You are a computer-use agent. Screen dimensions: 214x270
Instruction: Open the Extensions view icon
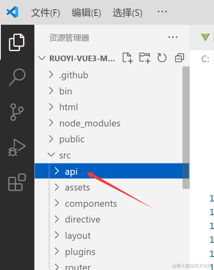17,182
